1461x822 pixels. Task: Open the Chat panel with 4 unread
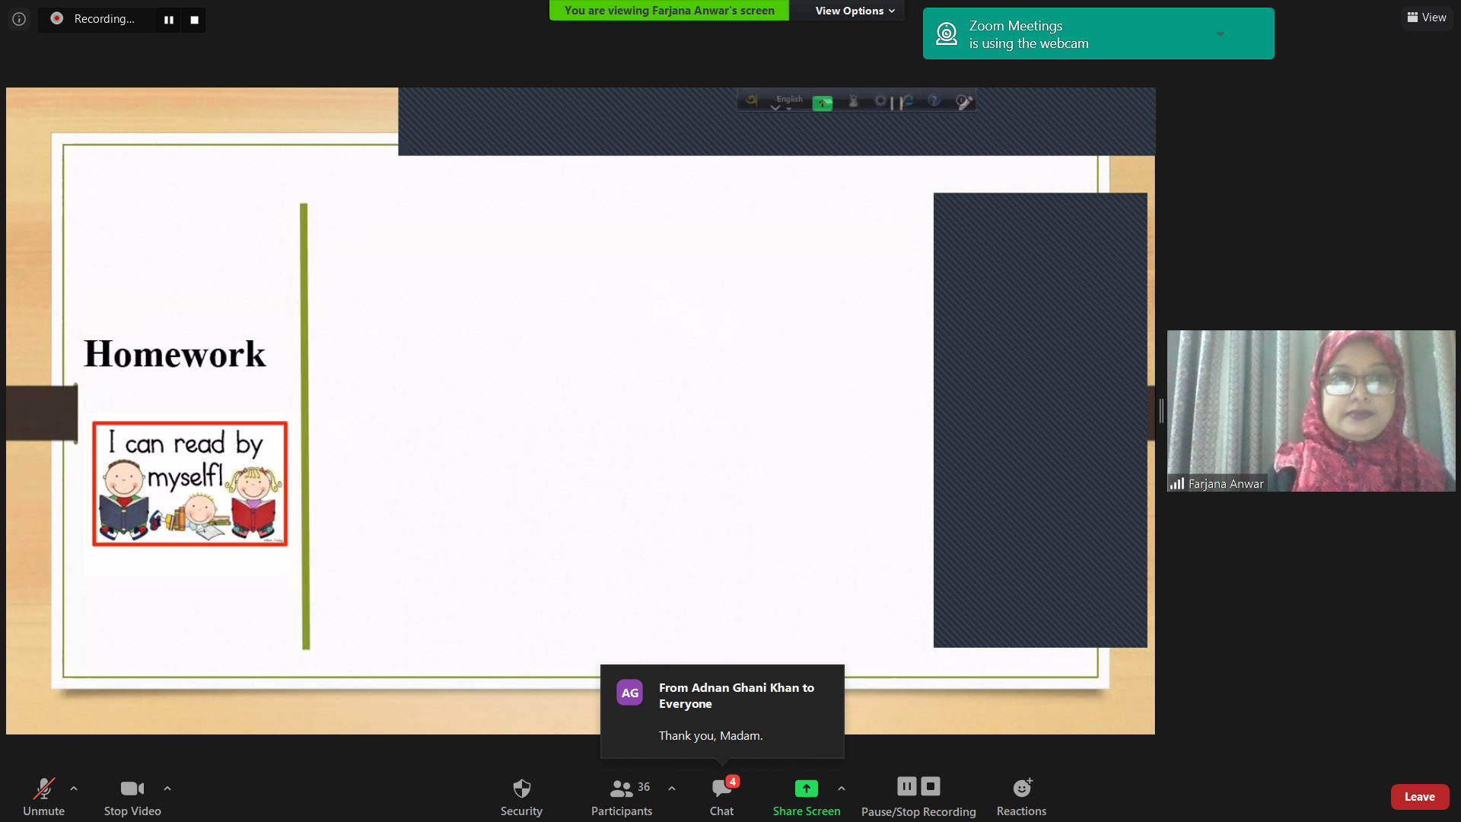pos(722,797)
